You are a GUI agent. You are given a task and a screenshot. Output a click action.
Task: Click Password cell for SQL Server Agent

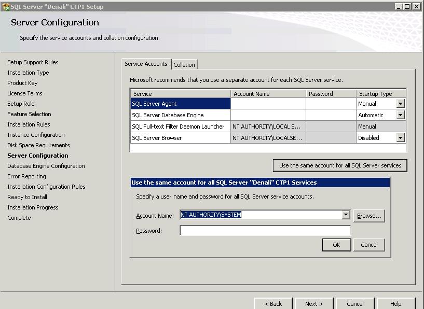coord(331,104)
